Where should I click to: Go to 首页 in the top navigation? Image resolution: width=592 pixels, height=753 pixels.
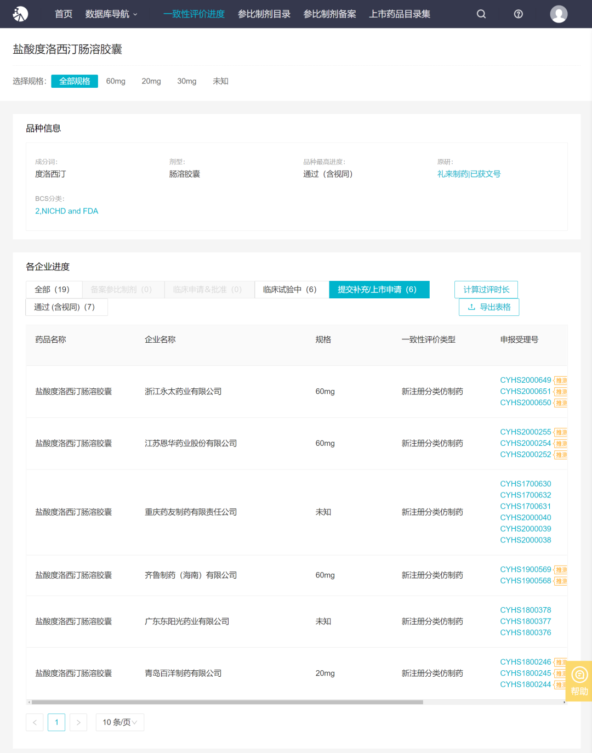[x=64, y=14]
